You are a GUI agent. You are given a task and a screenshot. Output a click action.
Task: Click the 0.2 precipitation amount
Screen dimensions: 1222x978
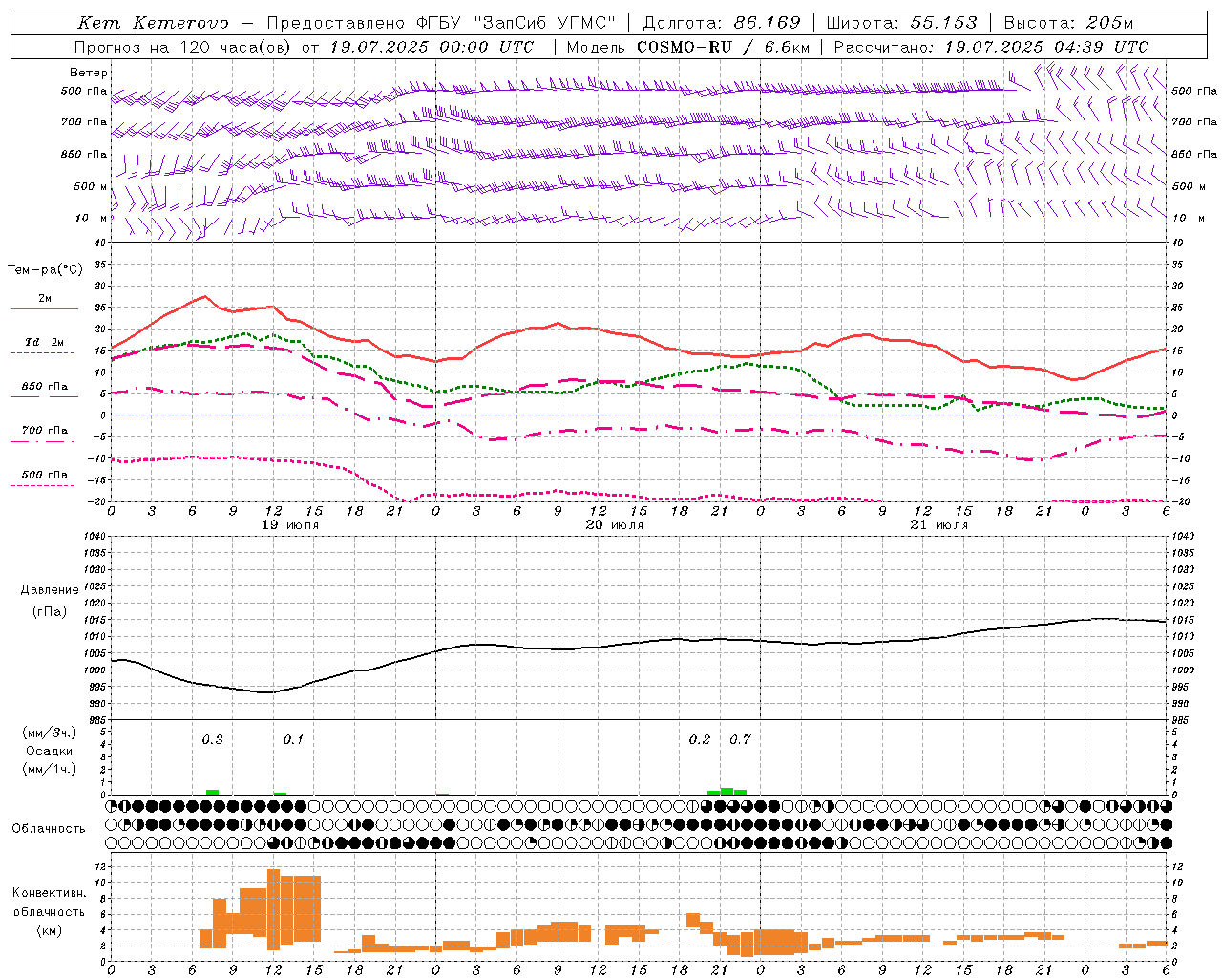click(700, 739)
